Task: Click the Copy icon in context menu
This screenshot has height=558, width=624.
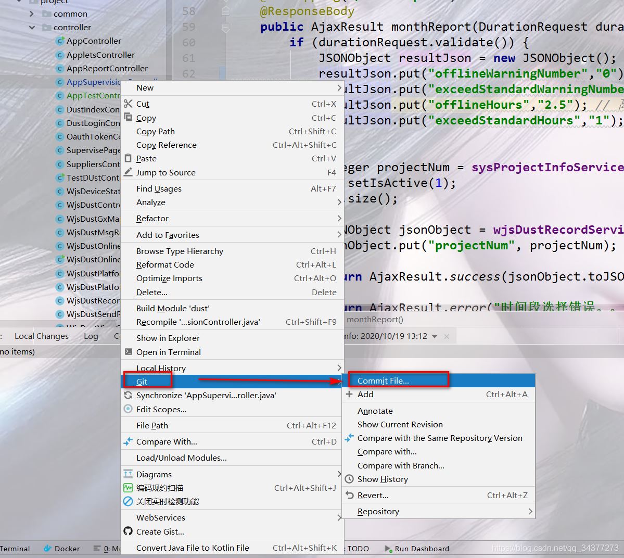Action: pyautogui.click(x=128, y=118)
